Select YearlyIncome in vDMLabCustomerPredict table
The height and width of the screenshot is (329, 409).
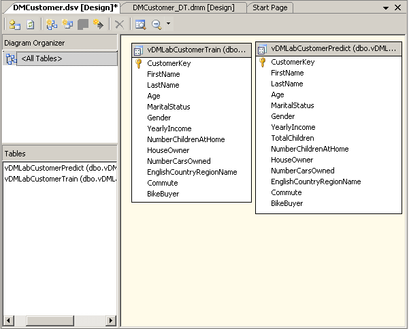[293, 127]
